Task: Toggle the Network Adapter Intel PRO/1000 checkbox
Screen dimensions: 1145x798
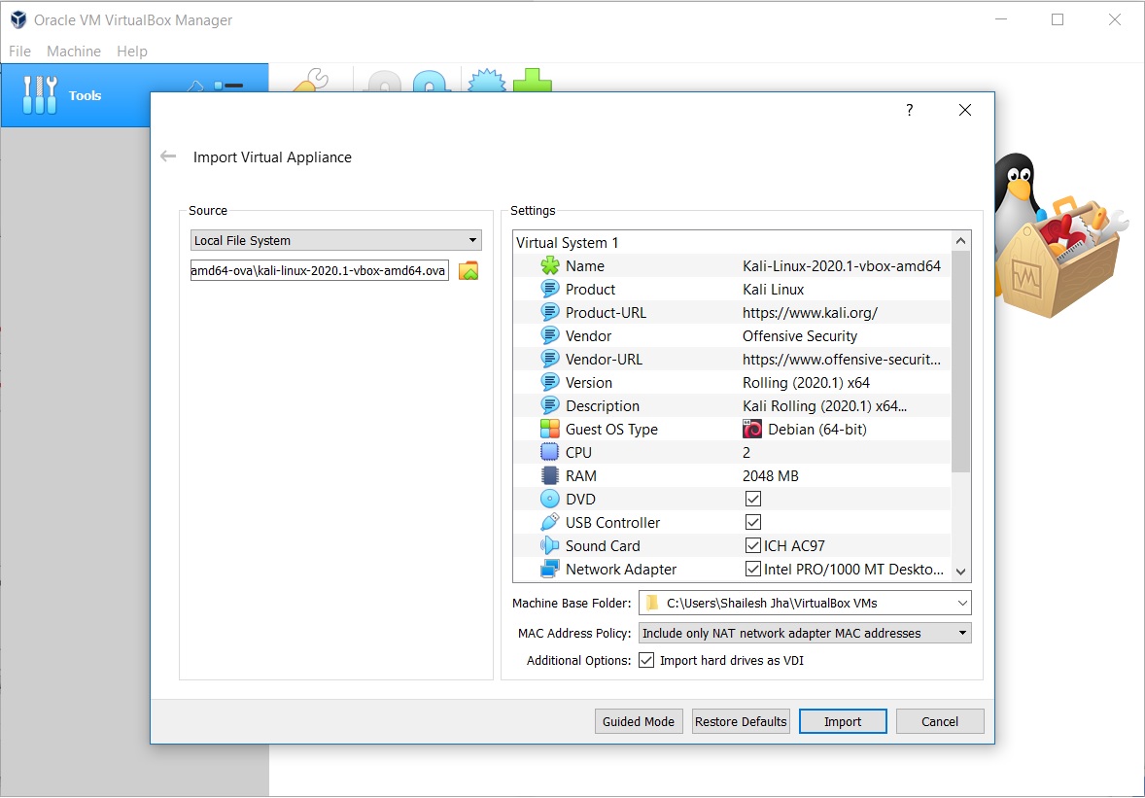Action: 753,570
